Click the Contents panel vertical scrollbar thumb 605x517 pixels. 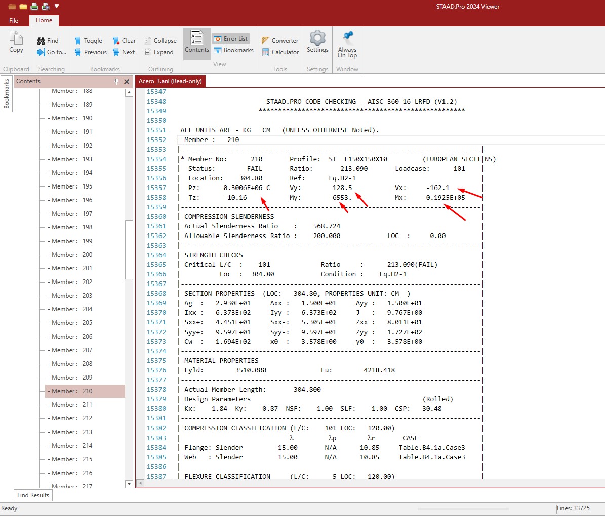[x=129, y=250]
